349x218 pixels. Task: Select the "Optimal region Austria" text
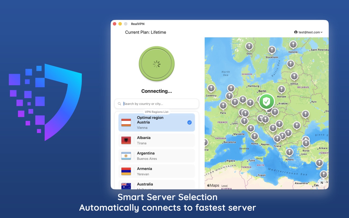point(150,120)
